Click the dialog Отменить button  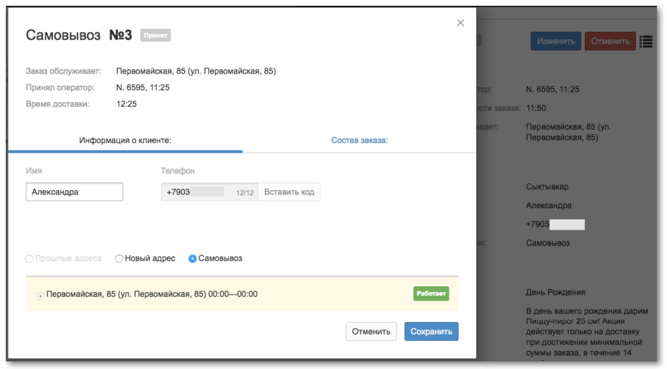[x=371, y=332]
